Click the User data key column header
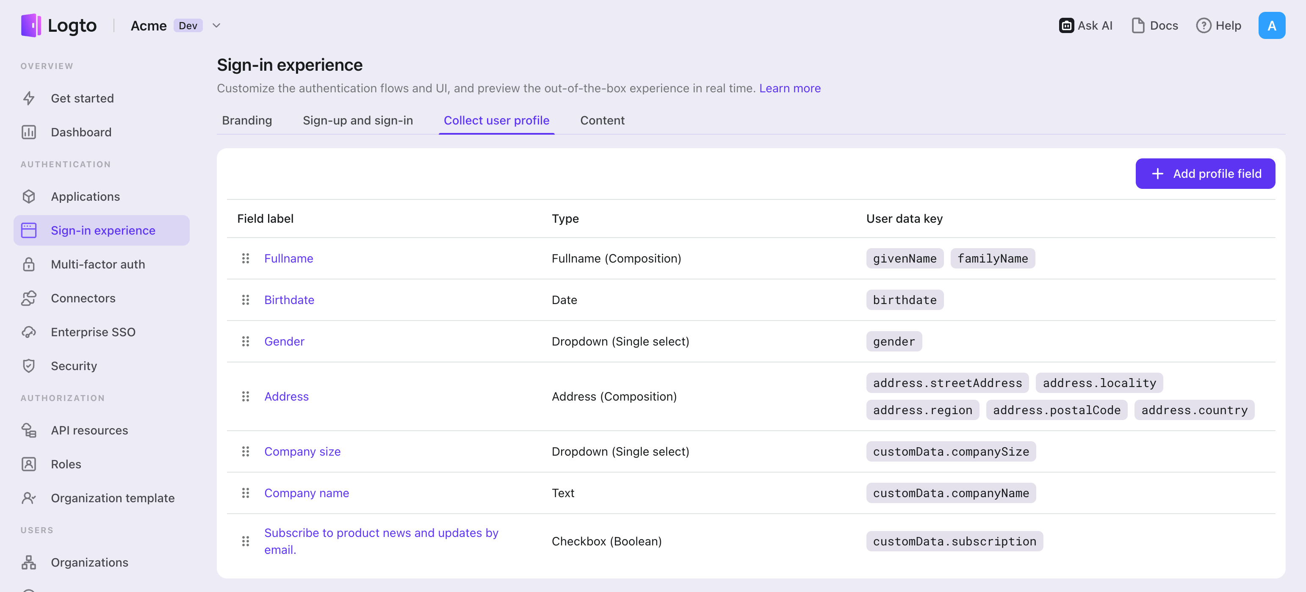The image size is (1306, 592). click(x=904, y=219)
